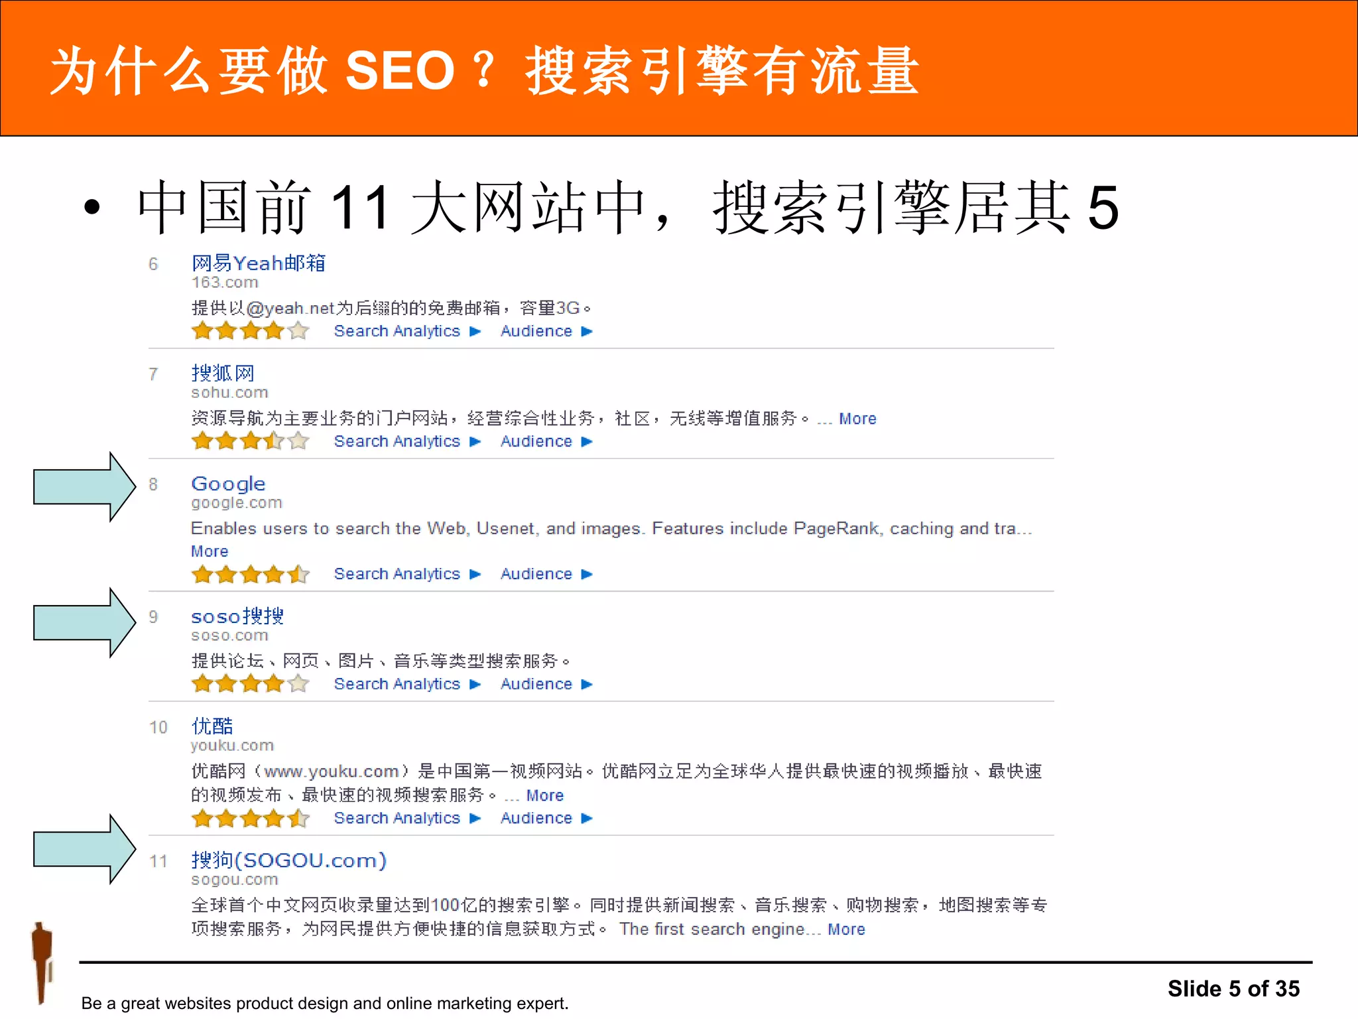The image size is (1358, 1019).
Task: Click Audience under google.com
Action: [536, 574]
